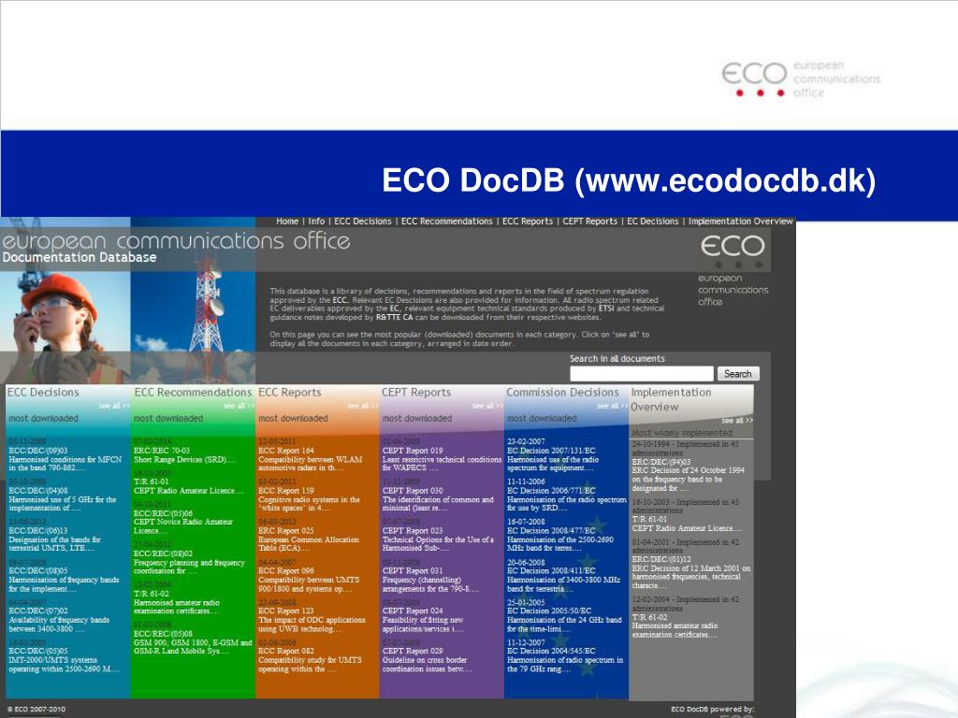The image size is (958, 718).
Task: Focus the Search in all documents field
Action: pyautogui.click(x=642, y=374)
